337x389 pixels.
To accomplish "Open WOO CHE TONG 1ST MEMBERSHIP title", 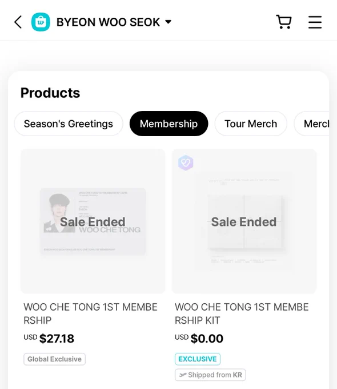I will point(90,313).
